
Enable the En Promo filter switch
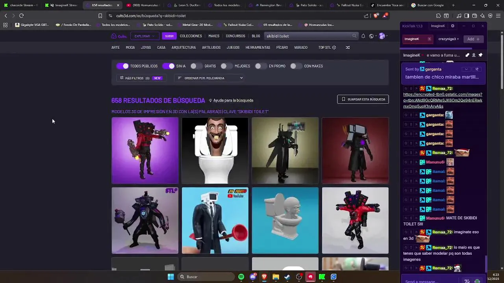click(261, 66)
